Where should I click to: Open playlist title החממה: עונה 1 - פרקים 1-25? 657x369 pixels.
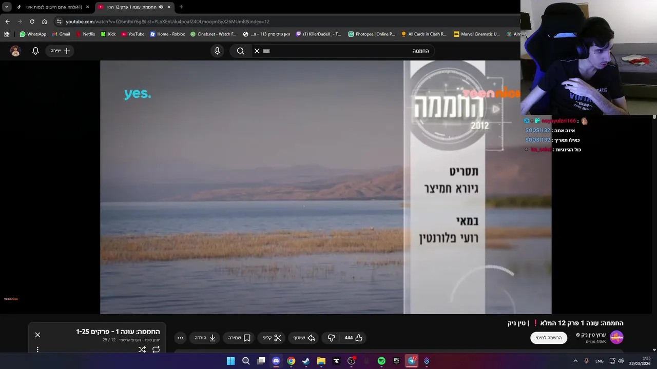tap(118, 332)
